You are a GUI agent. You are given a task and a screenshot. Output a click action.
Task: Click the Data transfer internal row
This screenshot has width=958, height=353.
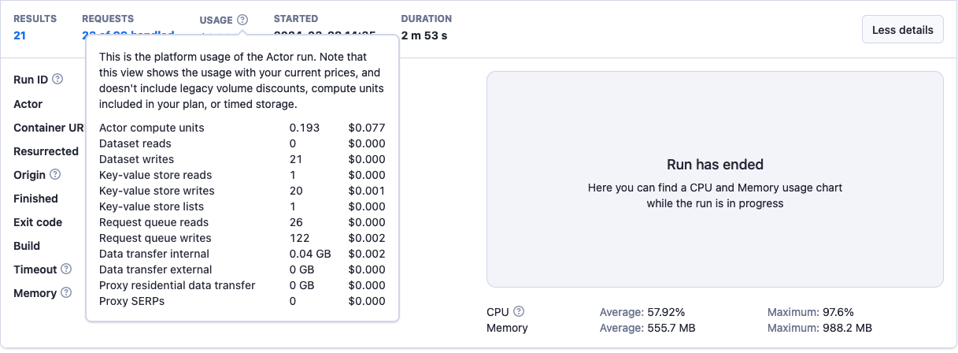(x=242, y=254)
